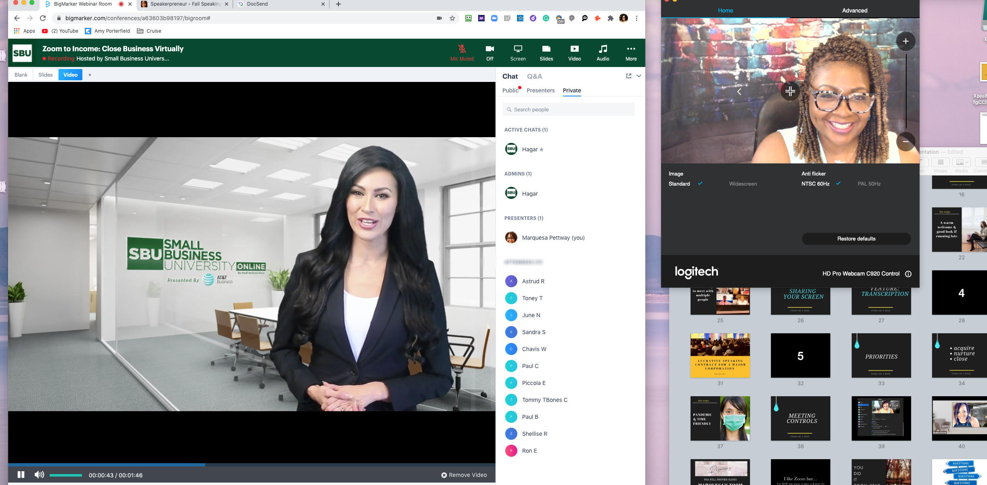Open the browser extensions puzzle icon
The height and width of the screenshot is (485, 987).
(610, 18)
